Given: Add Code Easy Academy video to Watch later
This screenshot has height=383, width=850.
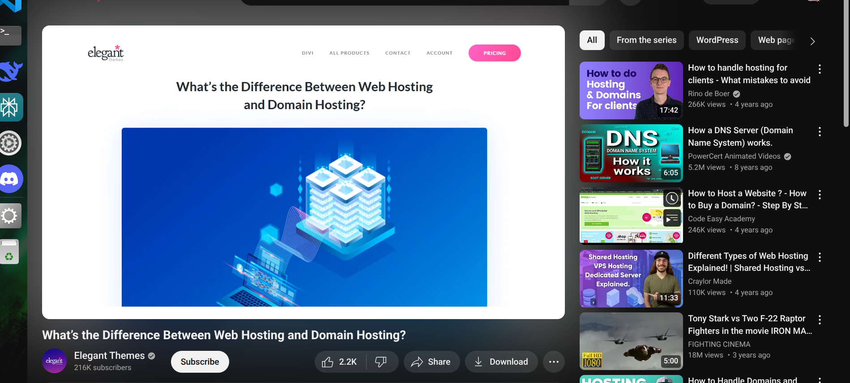Looking at the screenshot, I should click(x=672, y=198).
